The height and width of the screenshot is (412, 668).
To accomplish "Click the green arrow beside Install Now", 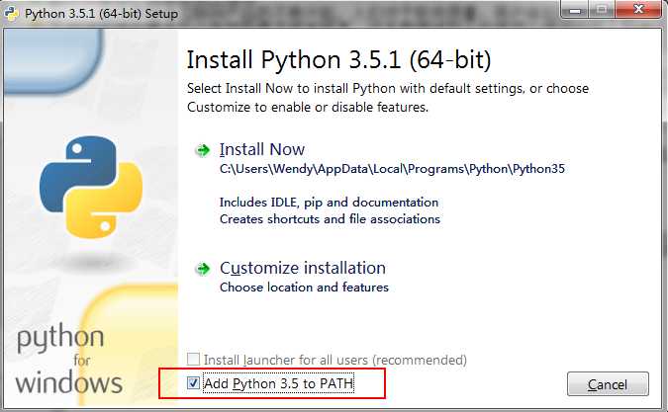I will [203, 150].
